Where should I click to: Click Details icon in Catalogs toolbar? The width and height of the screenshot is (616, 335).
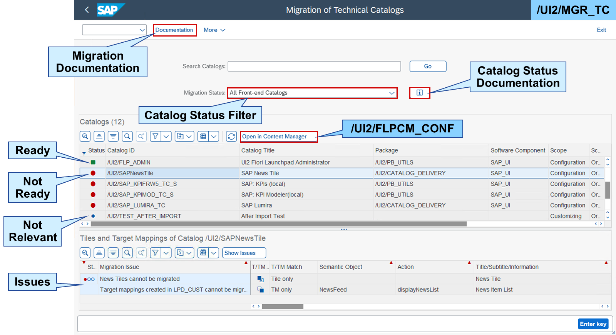click(x=85, y=136)
